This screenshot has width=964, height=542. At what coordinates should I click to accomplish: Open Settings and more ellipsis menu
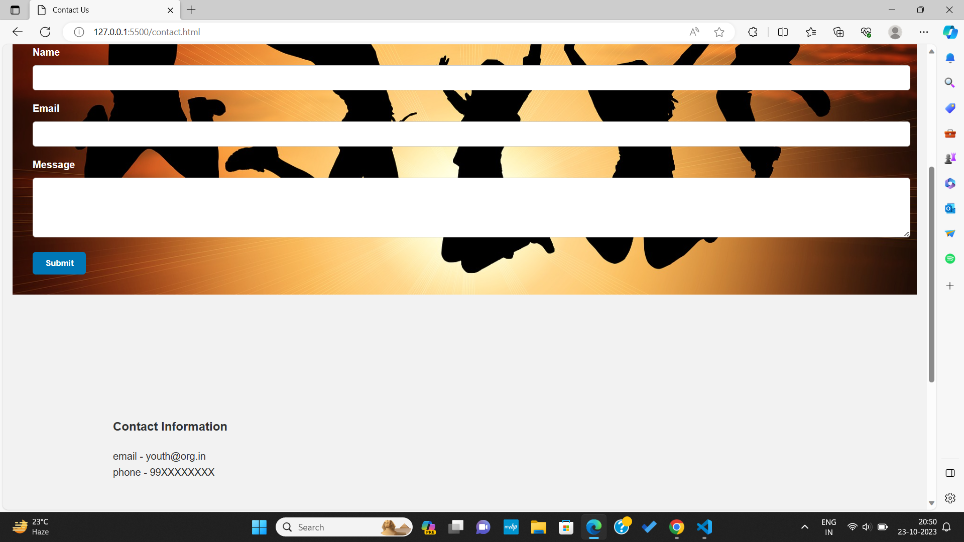pos(924,32)
